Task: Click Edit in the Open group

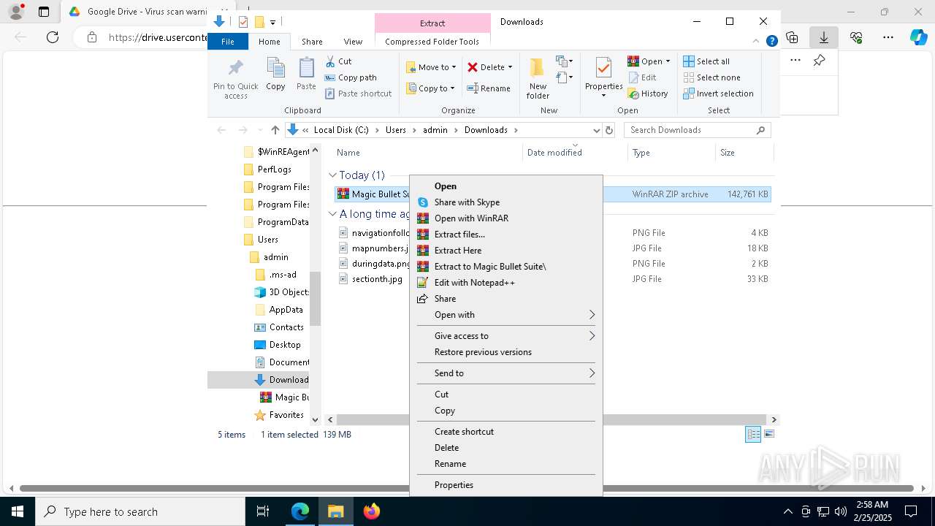Action: click(x=642, y=77)
